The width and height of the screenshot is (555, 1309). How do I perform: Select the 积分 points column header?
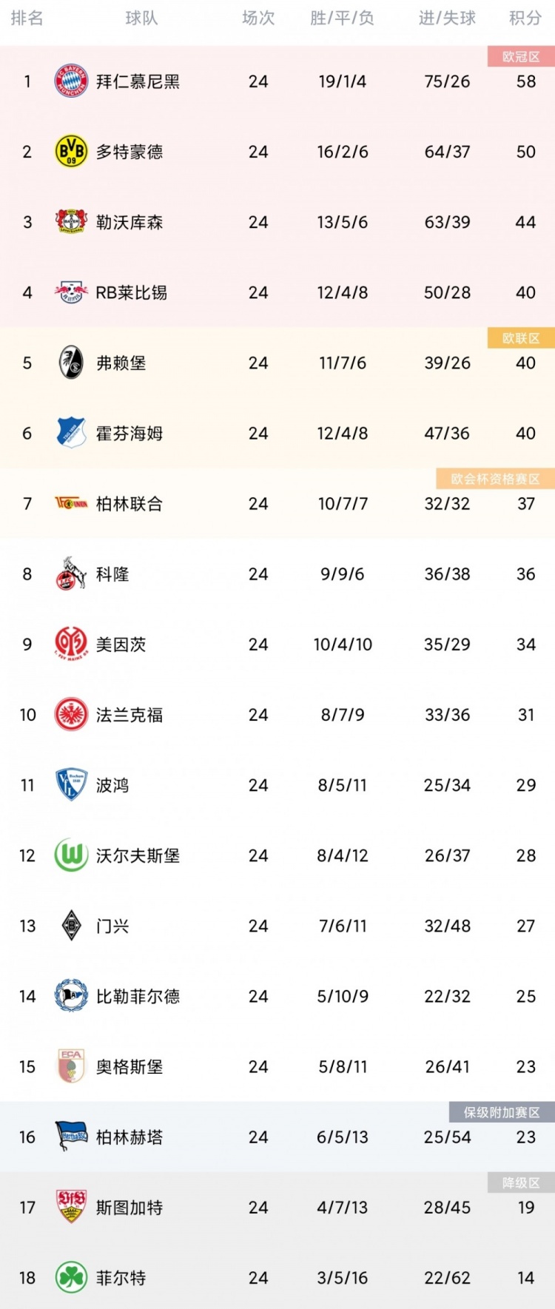click(x=525, y=18)
